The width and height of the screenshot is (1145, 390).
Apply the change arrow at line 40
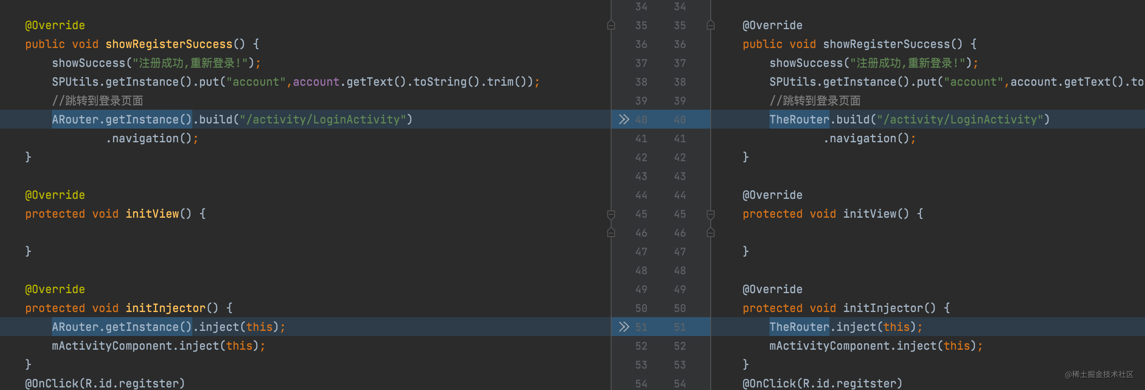624,119
